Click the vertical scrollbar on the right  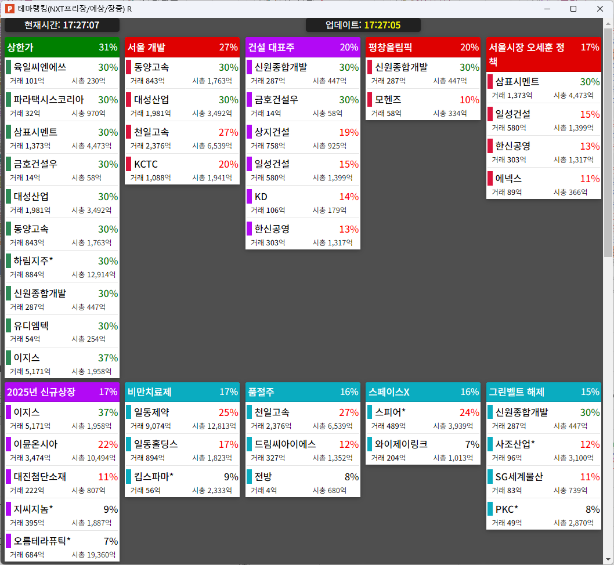608,145
